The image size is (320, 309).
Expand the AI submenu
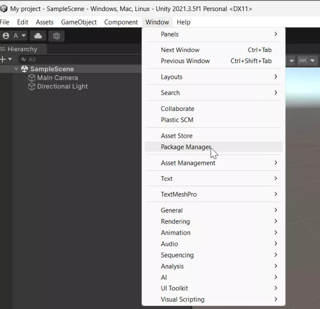click(213, 277)
